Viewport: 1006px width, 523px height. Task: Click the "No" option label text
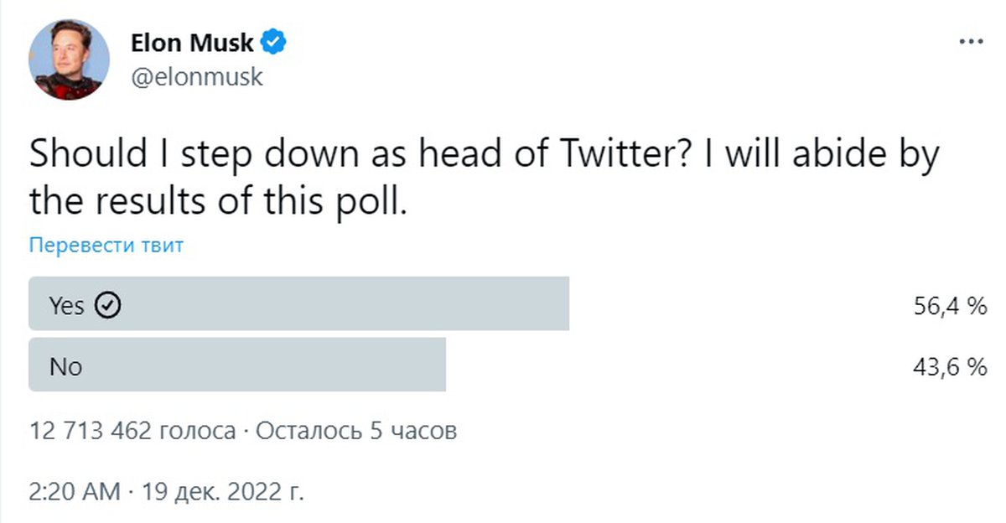pyautogui.click(x=65, y=366)
